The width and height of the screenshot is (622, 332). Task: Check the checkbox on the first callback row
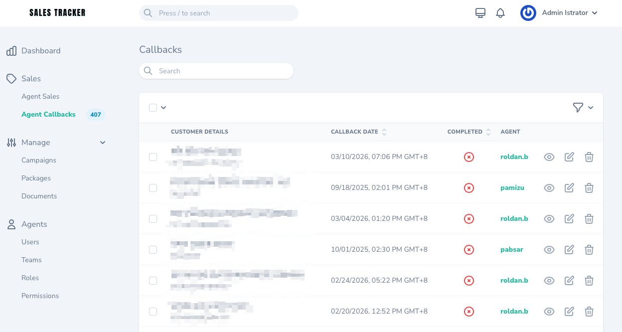pyautogui.click(x=153, y=157)
